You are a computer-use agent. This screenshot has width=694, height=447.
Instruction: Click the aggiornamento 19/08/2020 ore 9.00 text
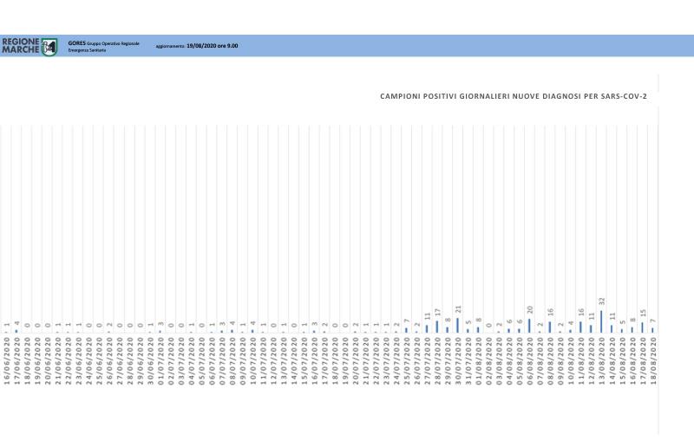[197, 46]
